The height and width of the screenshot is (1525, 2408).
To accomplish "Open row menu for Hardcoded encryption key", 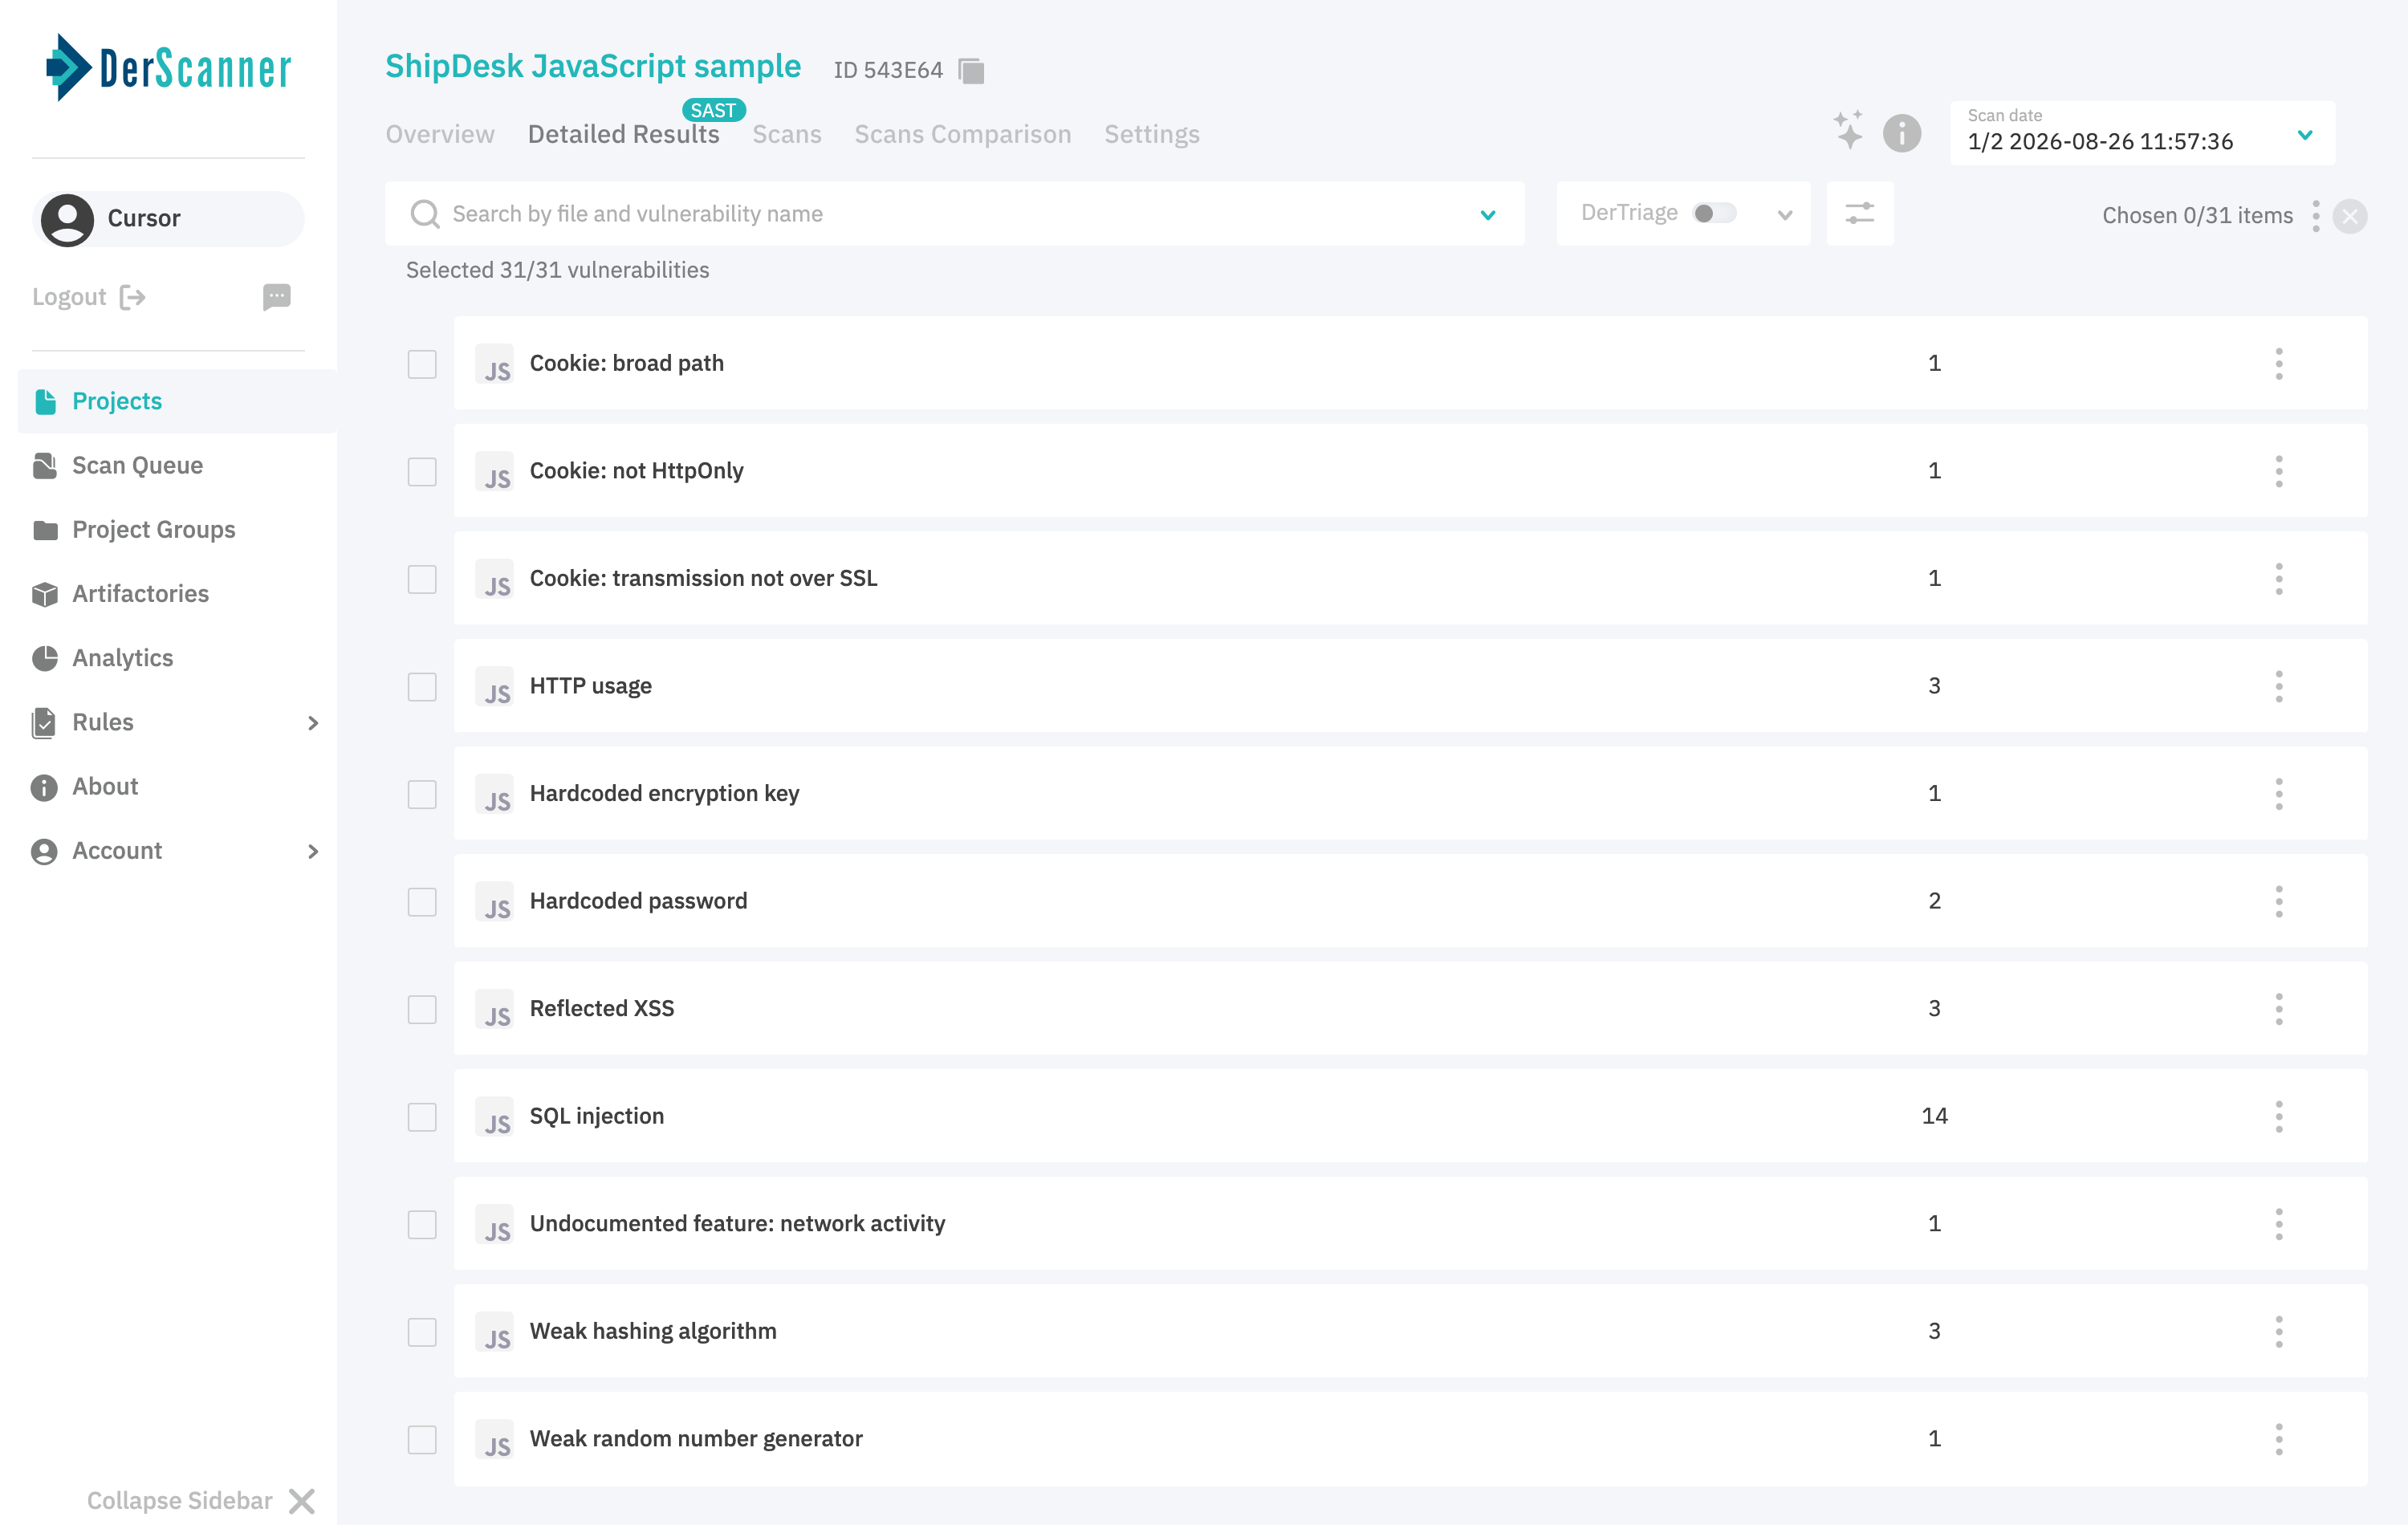I will click(x=2279, y=794).
